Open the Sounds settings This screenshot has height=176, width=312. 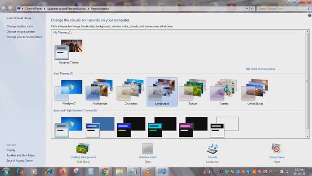click(x=213, y=153)
